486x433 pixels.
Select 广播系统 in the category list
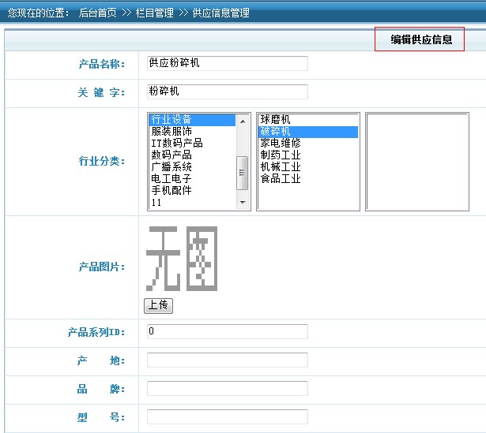(193, 166)
